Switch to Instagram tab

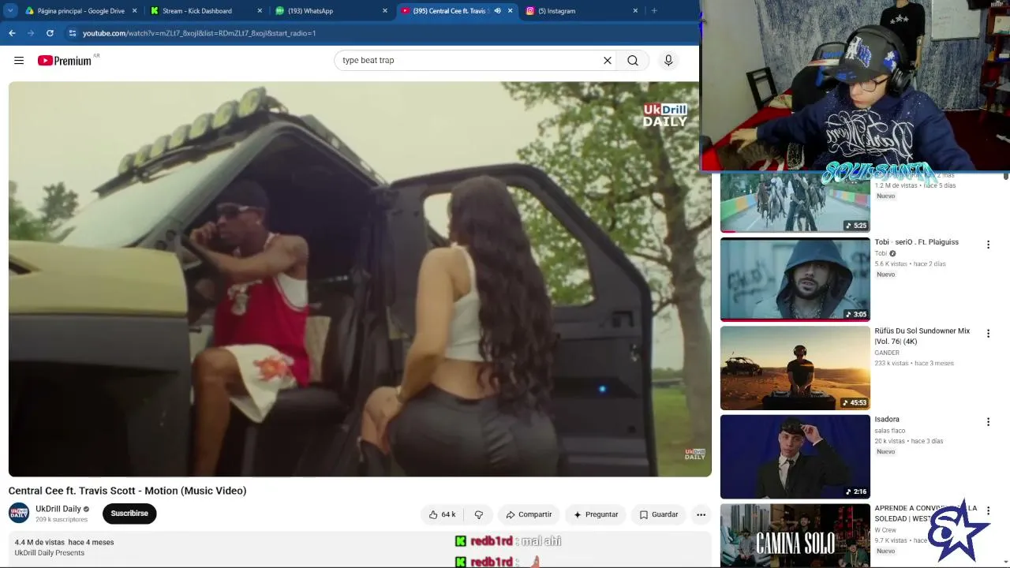(581, 11)
